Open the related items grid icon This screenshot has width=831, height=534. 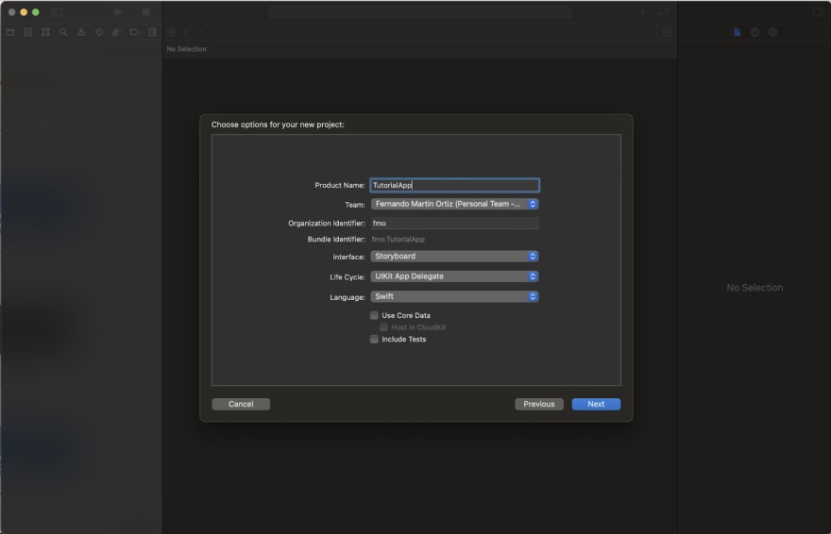tap(171, 32)
